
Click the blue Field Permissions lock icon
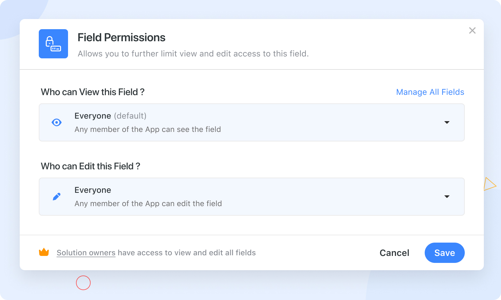click(53, 44)
